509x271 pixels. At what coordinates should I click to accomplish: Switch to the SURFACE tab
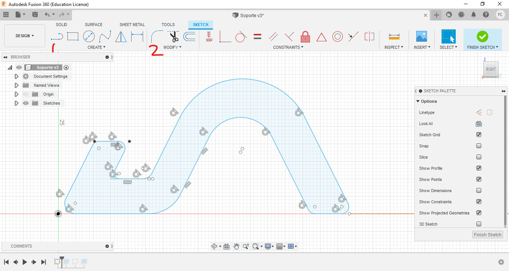[94, 25]
